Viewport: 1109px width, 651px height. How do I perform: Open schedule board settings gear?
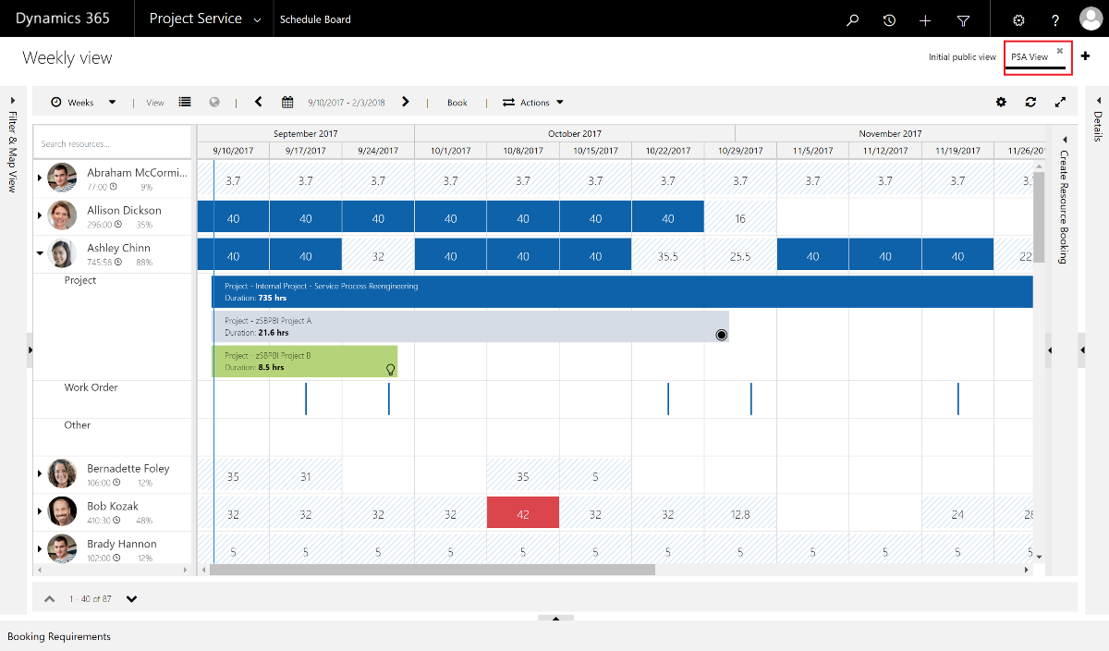click(1001, 103)
